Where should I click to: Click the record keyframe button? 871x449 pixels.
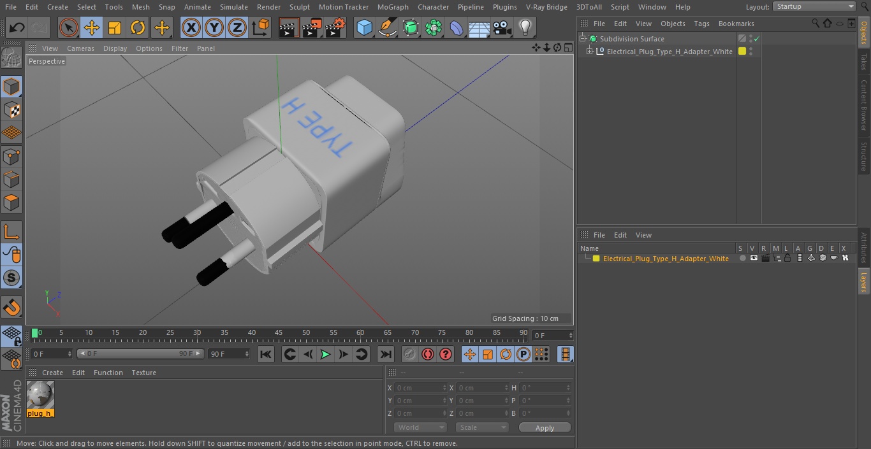coord(410,355)
